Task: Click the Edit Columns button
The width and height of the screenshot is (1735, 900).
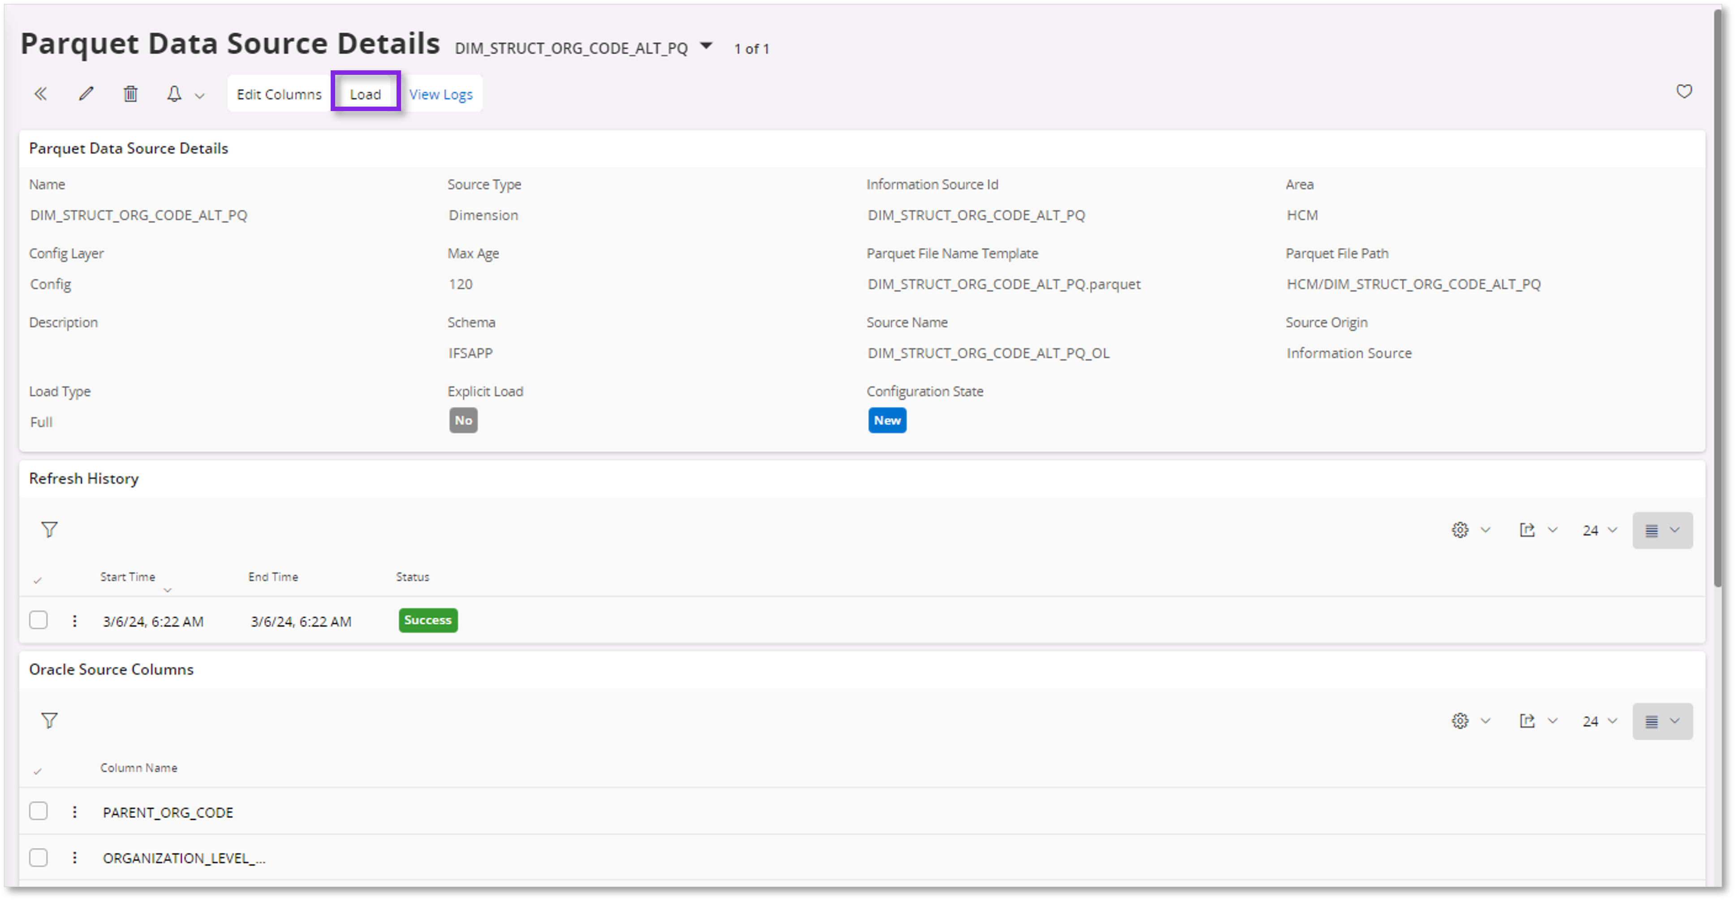Action: pos(279,94)
